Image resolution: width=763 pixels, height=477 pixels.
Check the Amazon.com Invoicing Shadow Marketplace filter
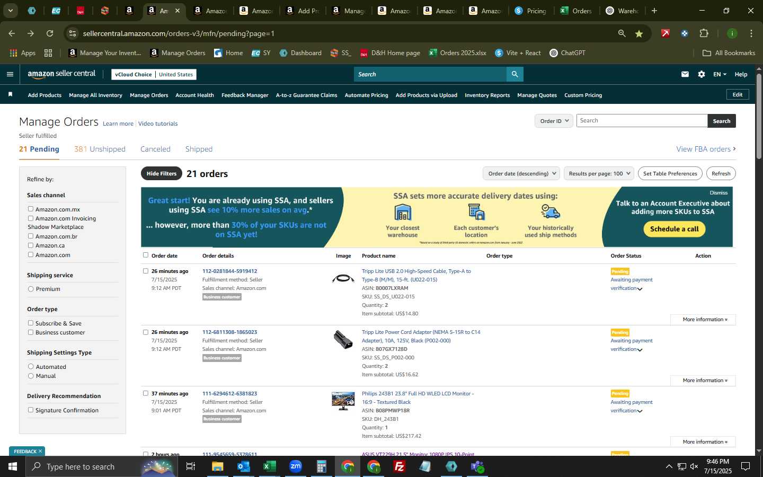click(x=31, y=218)
